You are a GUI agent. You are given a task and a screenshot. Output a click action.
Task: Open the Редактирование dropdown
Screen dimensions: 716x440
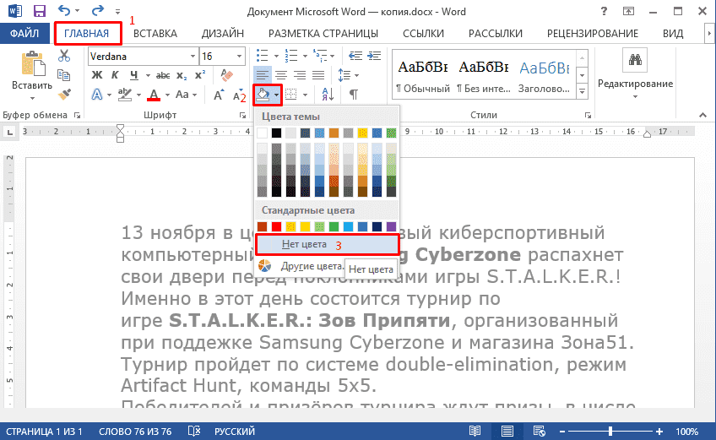pos(635,74)
